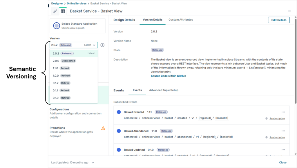Click the Promotions warning triangle icon

tap(103, 128)
